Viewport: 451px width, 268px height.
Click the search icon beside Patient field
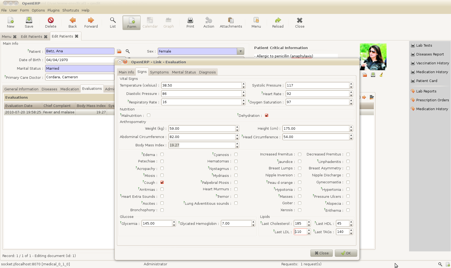coord(128,51)
